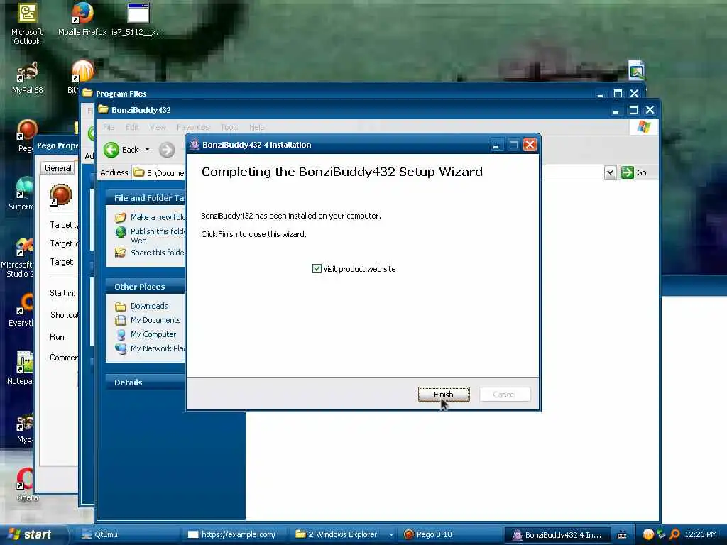Open MyPal 68 desktop shortcut
This screenshot has width=727, height=545.
click(27, 78)
